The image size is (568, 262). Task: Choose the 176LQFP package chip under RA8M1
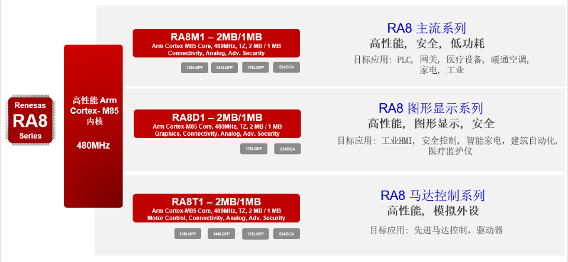[256, 68]
